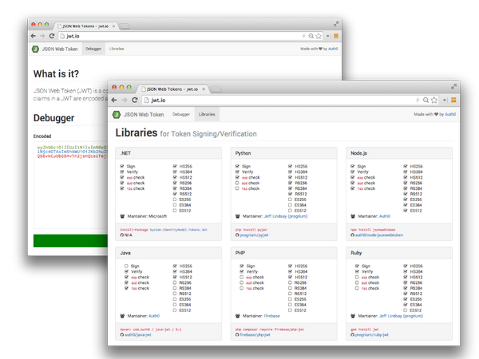Screen dimensions: 479x359
Task: Click the maintainer icon in the .NET card
Action: [122, 216]
